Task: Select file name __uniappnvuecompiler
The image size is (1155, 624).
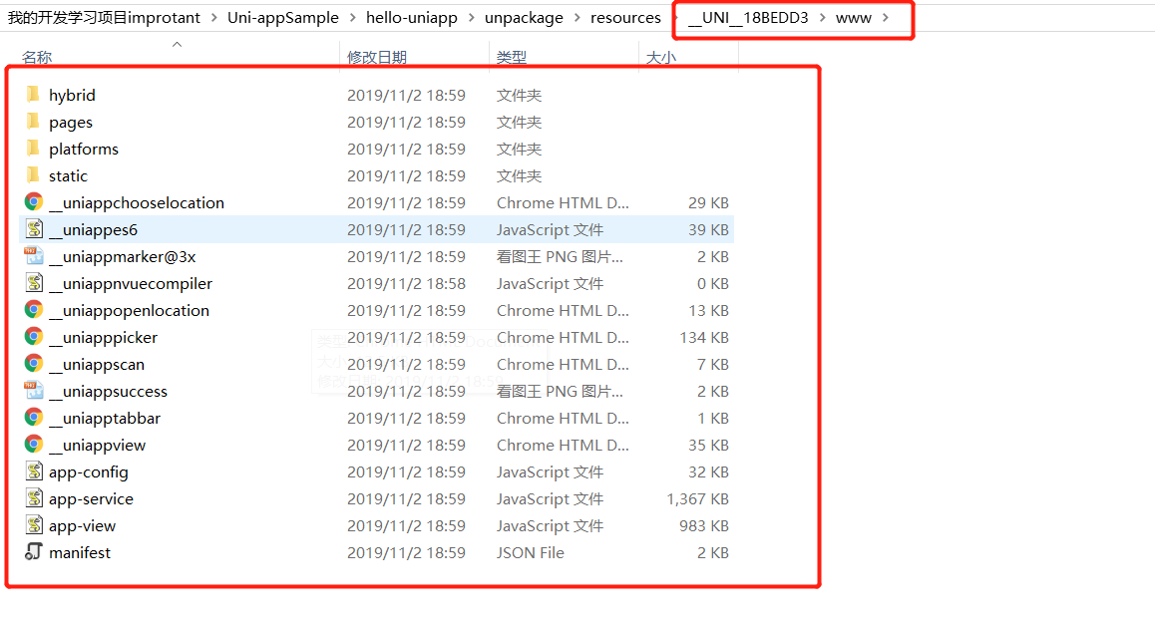Action: point(131,284)
